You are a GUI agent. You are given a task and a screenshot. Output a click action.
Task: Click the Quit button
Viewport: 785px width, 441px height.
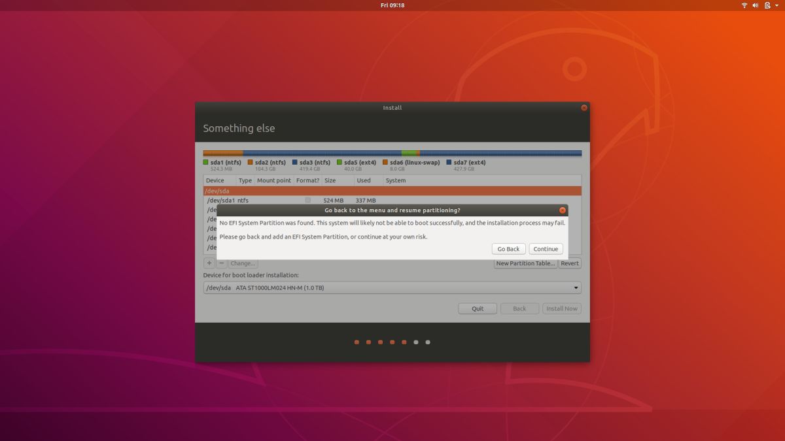(x=478, y=308)
